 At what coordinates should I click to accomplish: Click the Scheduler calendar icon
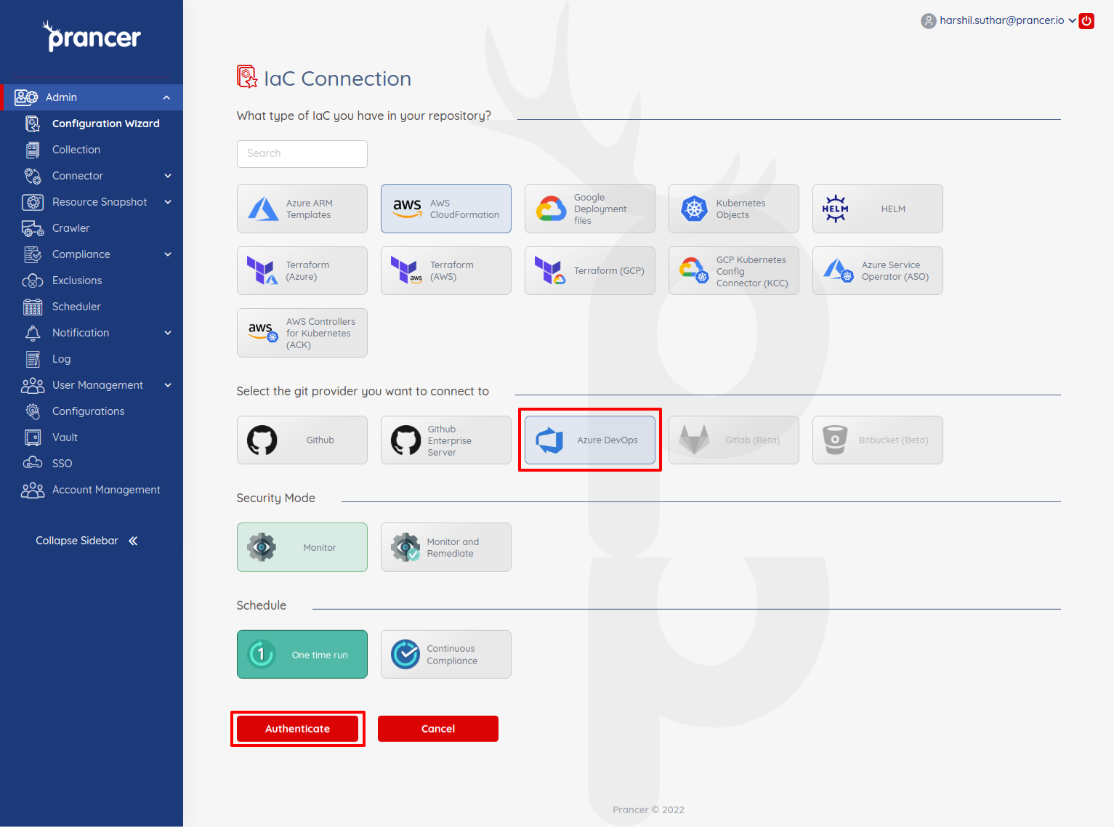click(x=33, y=307)
